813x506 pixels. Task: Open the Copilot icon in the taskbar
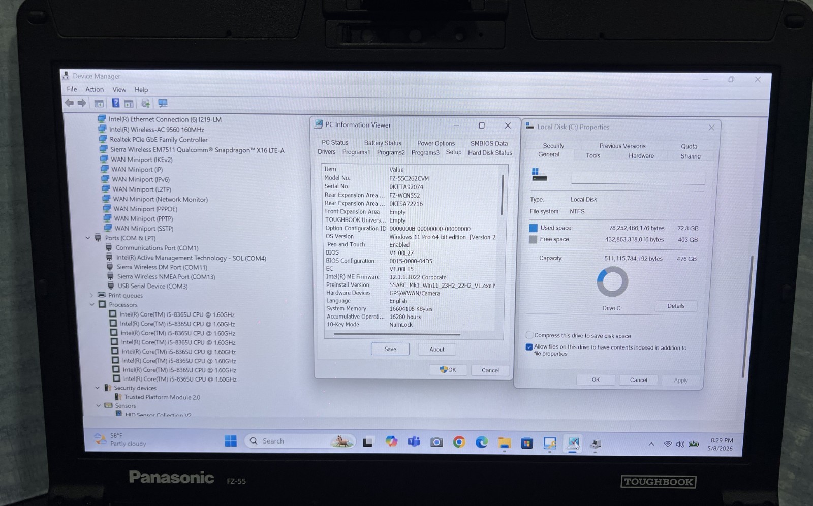click(x=391, y=441)
